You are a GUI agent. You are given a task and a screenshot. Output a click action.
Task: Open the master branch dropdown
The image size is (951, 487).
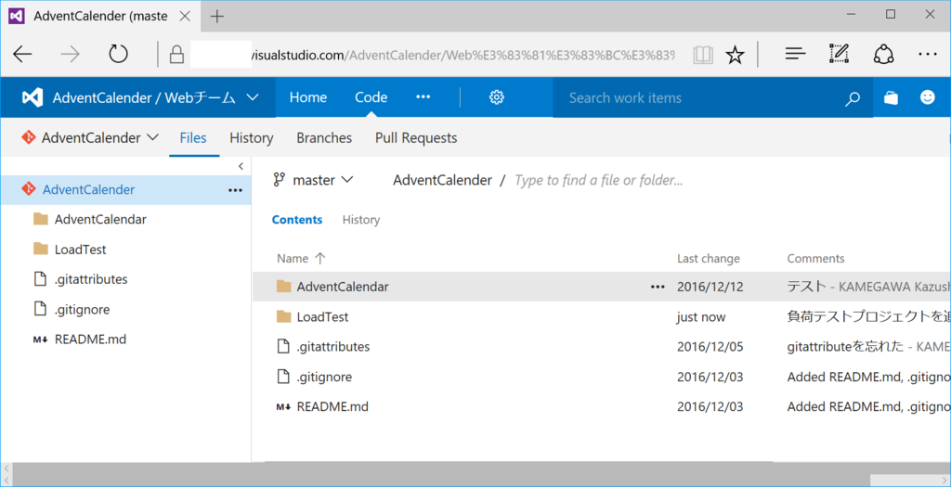click(x=313, y=180)
